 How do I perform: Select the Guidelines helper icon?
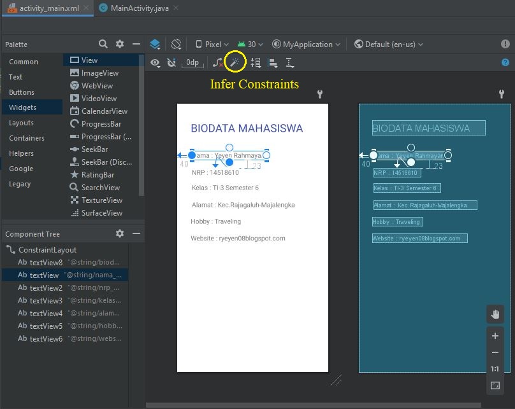pos(288,62)
